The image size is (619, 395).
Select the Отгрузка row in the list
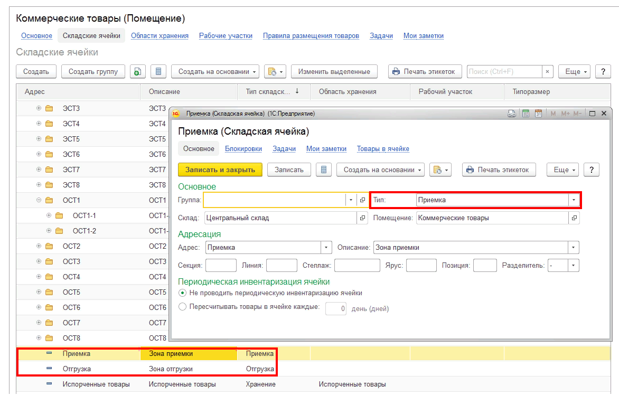click(x=77, y=369)
